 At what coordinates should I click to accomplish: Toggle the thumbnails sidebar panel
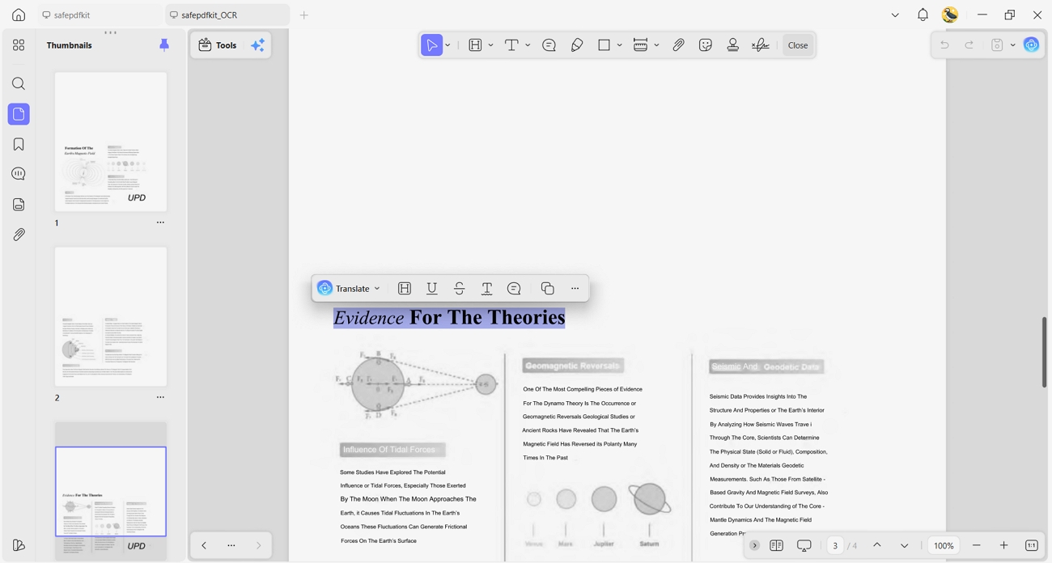point(19,114)
